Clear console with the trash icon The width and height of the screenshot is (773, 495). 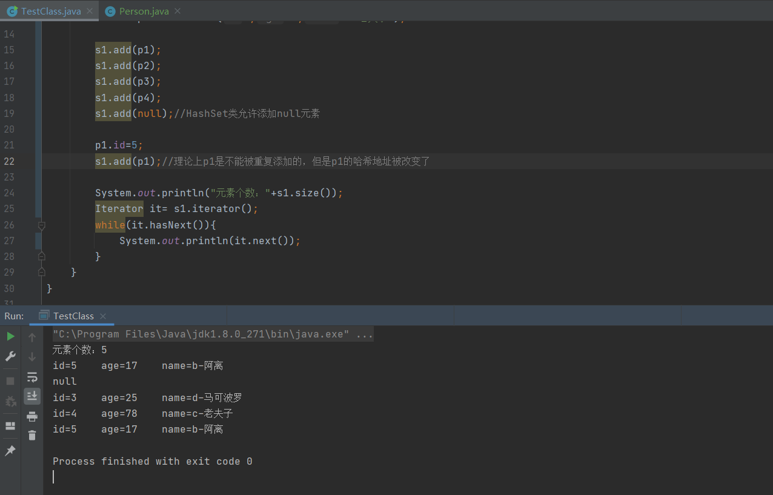pos(32,436)
